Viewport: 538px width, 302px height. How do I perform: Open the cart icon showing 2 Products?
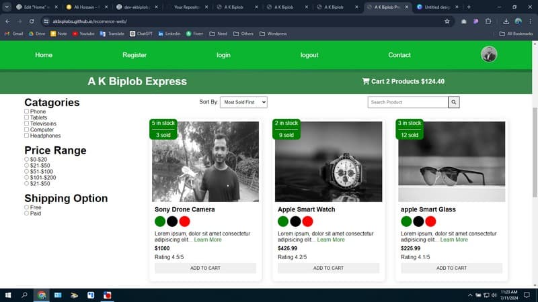(366, 81)
